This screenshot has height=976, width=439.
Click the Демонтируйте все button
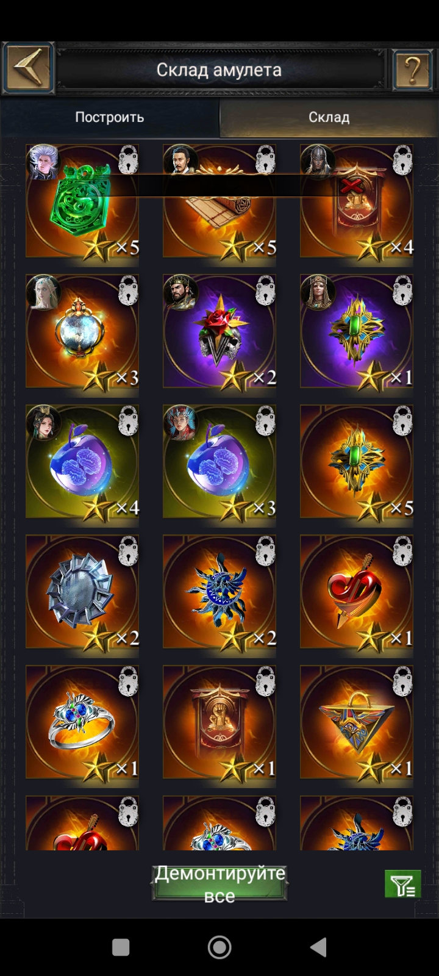220,883
